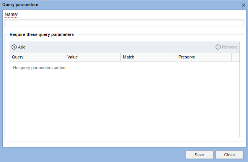248x162 pixels.
Task: Click the plus icon beside Add
Action: [x=14, y=47]
